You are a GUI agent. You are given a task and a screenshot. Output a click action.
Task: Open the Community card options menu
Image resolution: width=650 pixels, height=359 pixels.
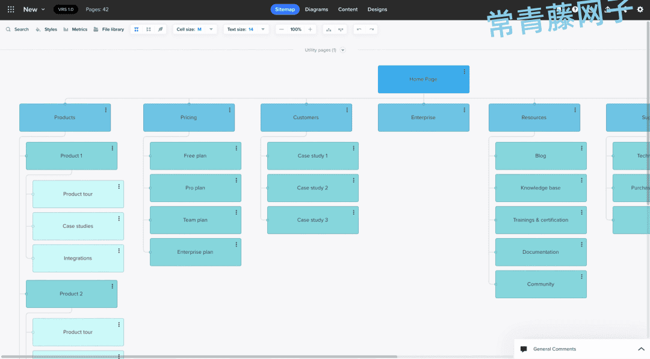coord(581,277)
